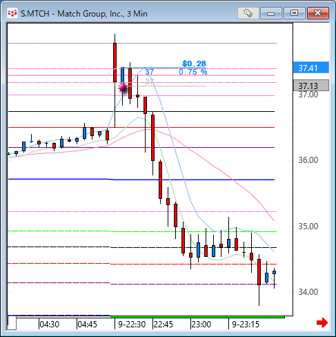Maximize the MTCH chart window
The height and width of the screenshot is (337, 336).
[x=295, y=13]
